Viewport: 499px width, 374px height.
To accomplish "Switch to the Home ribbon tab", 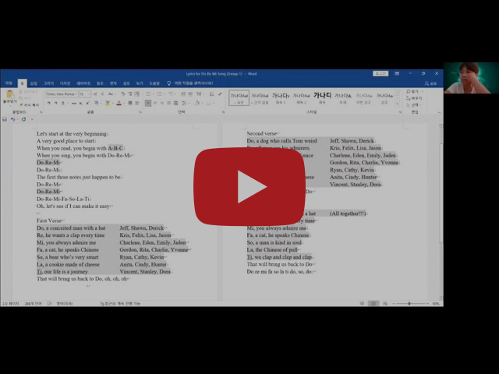I will point(22,83).
